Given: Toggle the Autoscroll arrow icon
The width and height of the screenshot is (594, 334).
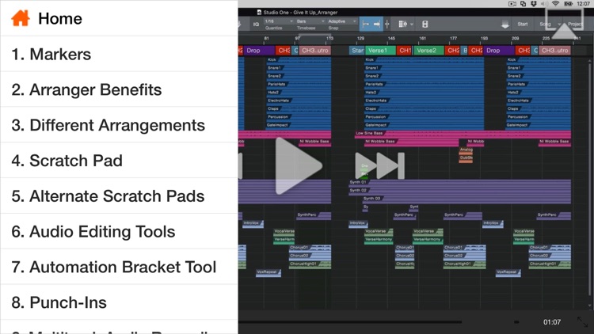Looking at the screenshot, I should 377,25.
